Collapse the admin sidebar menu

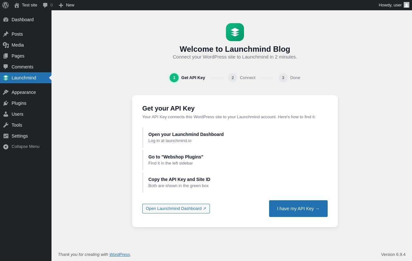coord(26,147)
